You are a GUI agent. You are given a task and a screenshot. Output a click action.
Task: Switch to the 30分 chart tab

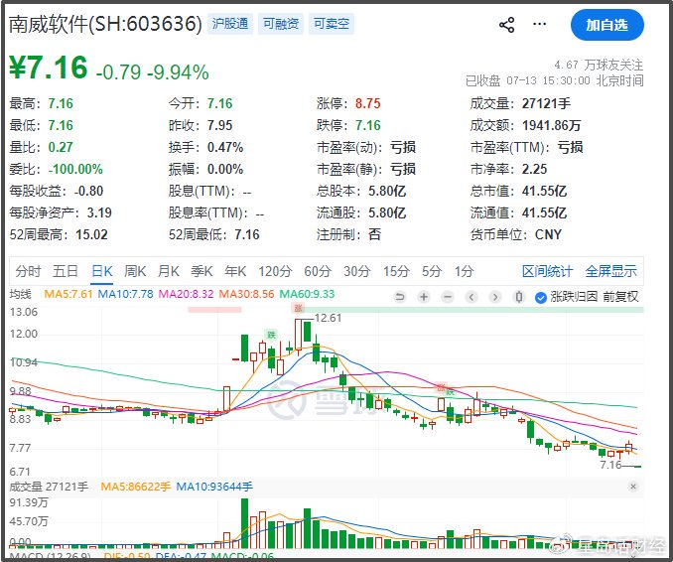[x=357, y=271]
